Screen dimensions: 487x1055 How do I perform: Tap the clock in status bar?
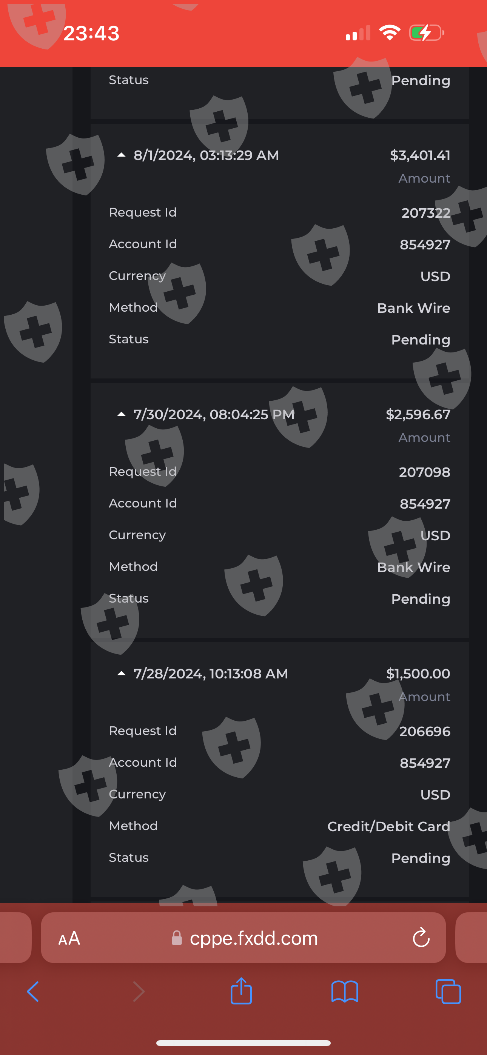click(x=91, y=33)
